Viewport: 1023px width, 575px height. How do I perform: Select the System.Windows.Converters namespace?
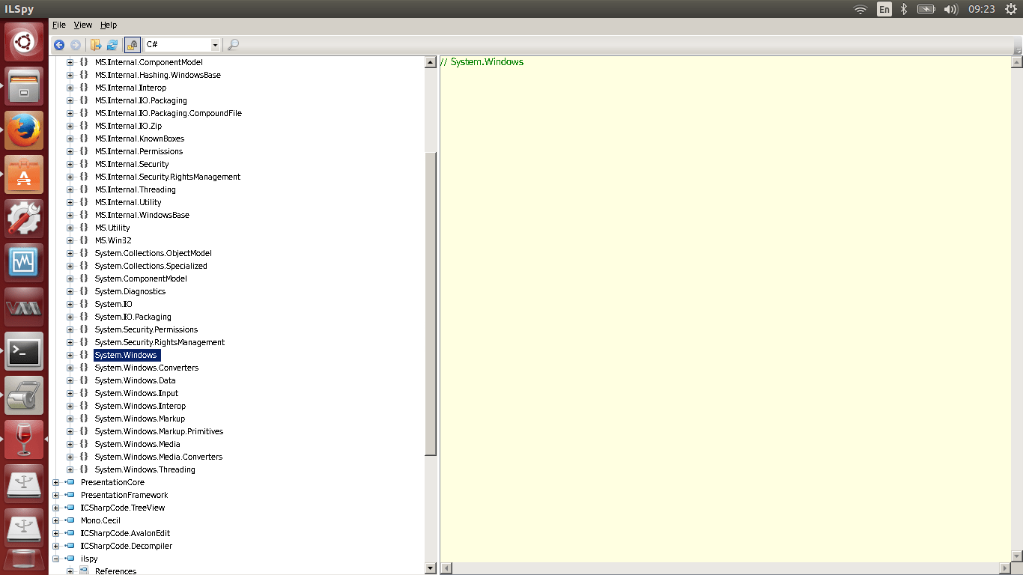147,368
